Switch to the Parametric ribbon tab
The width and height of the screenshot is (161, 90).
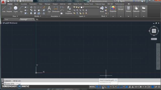(33, 4)
